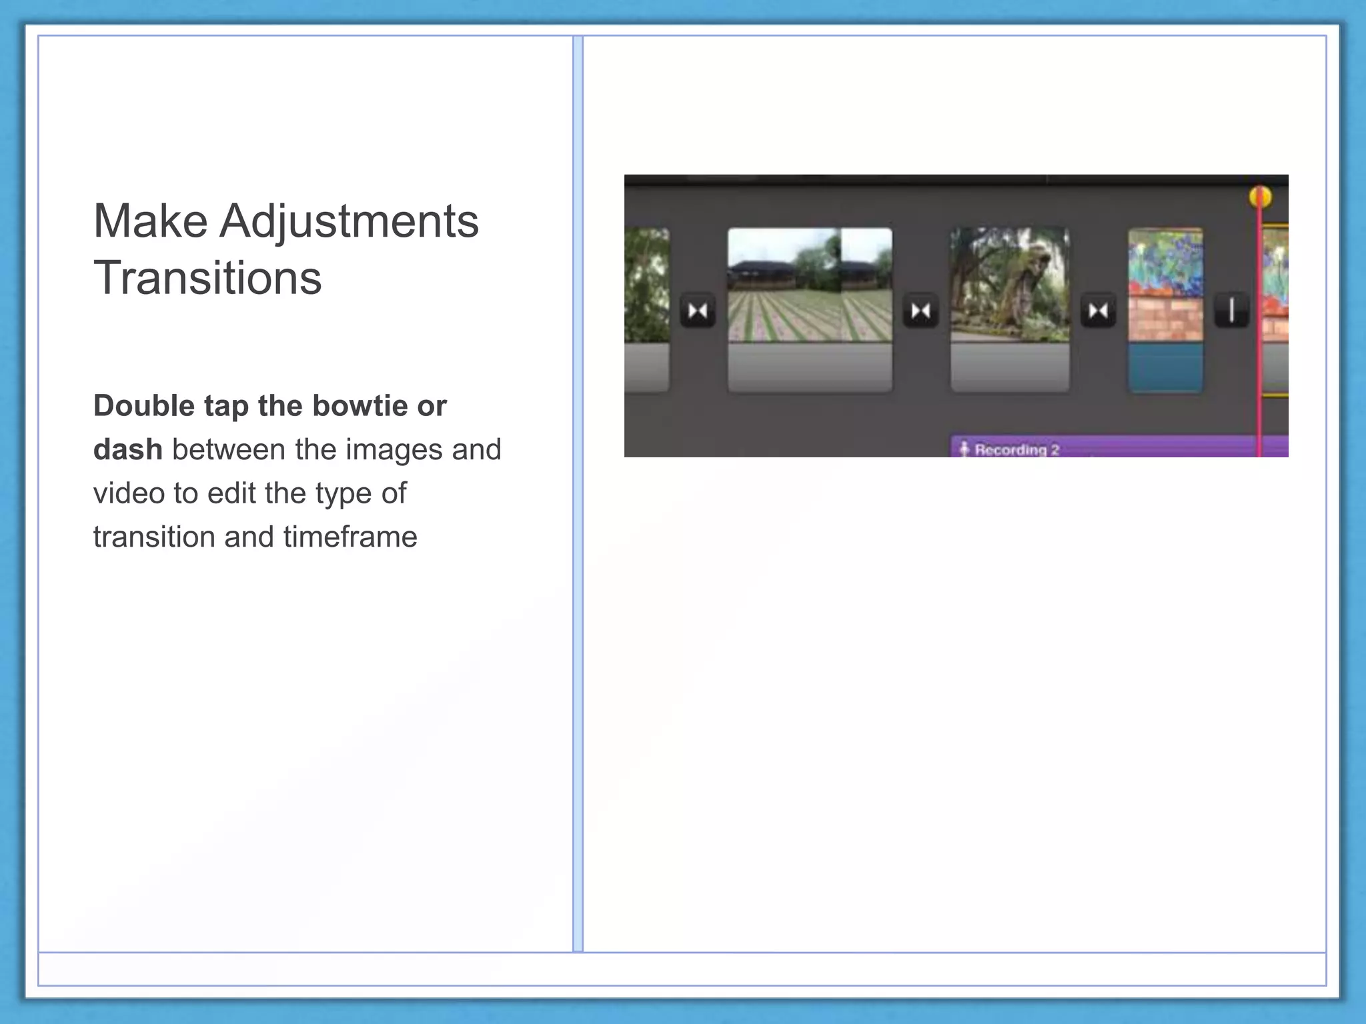Select the partially visible foliage clip at left
This screenshot has width=1366, height=1024.
pos(647,310)
